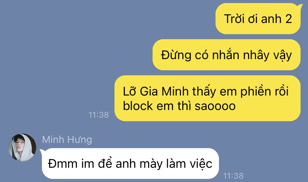Viewport: 308px width, 182px height.
Task: Click the number 2 in the top bubble
Action: pyautogui.click(x=289, y=19)
